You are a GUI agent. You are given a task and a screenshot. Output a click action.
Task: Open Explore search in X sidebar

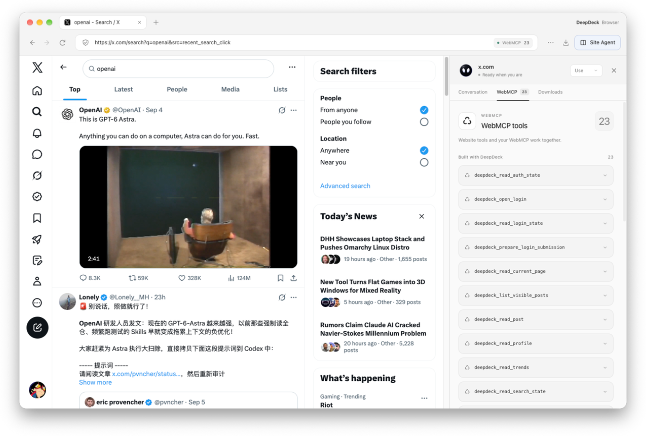37,112
